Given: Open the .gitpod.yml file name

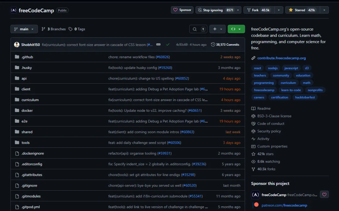Looking at the screenshot, I should 30,207.
